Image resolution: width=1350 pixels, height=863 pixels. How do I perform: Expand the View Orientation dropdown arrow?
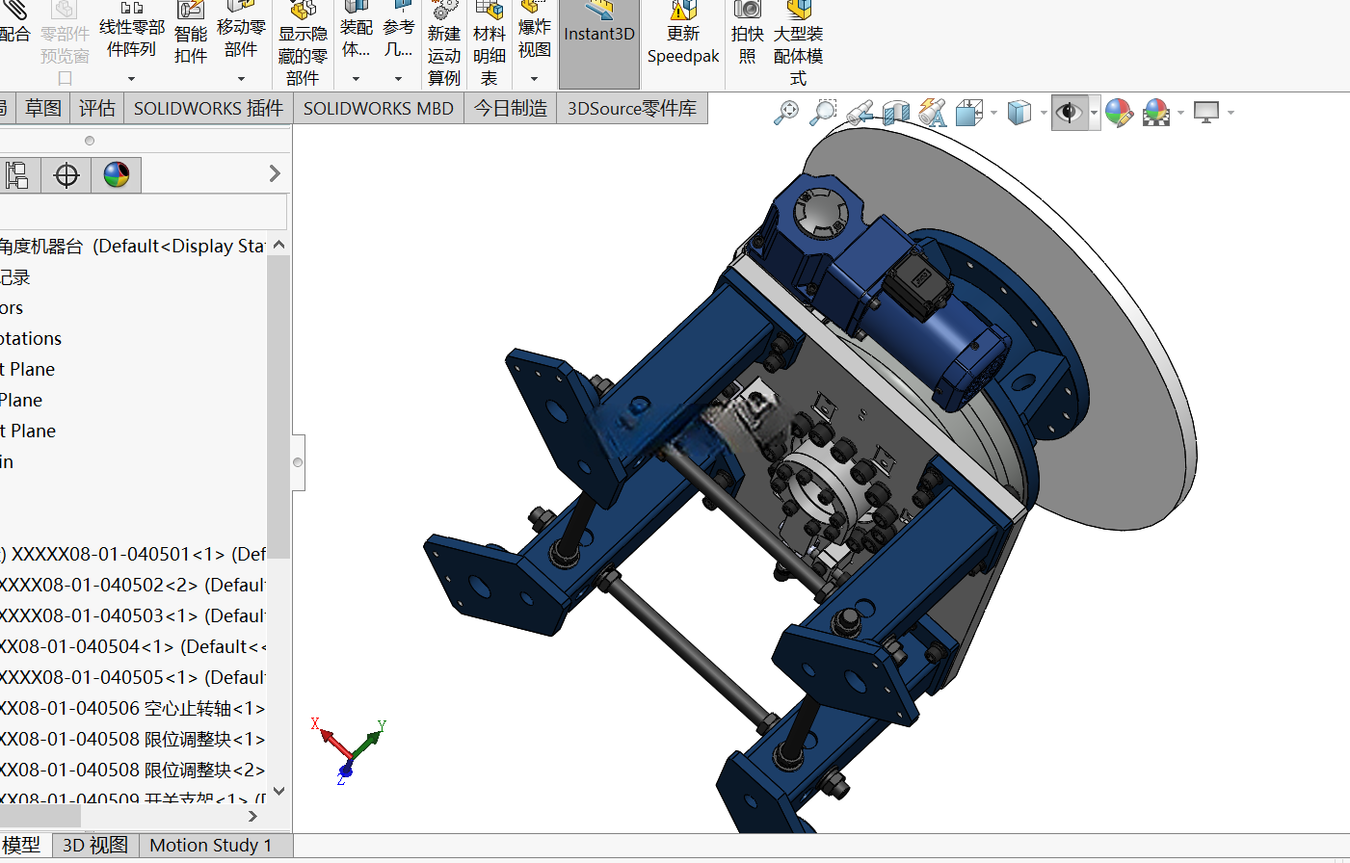(x=993, y=113)
